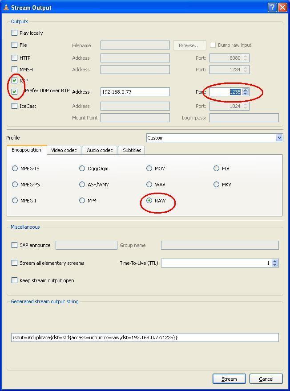
Task: Increase the RTP port value 1235
Action: tap(246, 90)
